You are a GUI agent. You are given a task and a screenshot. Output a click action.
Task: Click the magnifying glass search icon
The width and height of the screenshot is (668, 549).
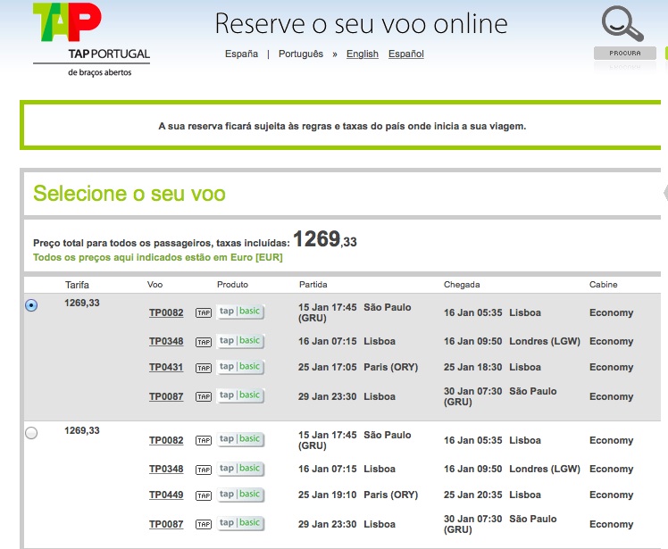(x=620, y=25)
